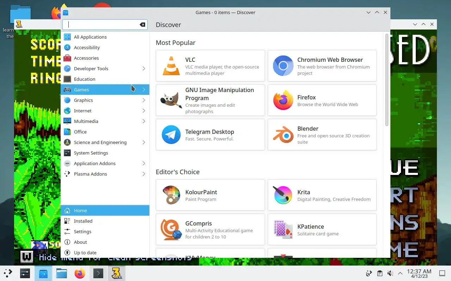Open the KolourPaint palette icon
451x281 pixels.
pyautogui.click(x=171, y=195)
